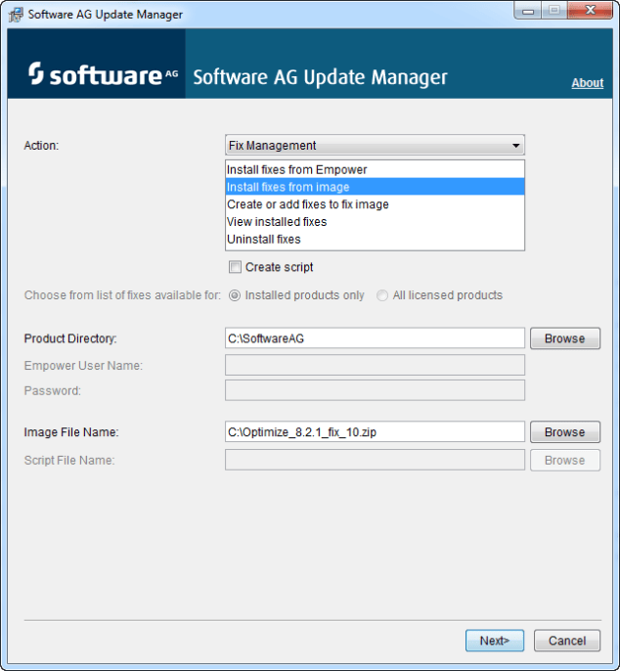The image size is (620, 671).
Task: Click the disabled maximize window button
Action: click(x=554, y=11)
